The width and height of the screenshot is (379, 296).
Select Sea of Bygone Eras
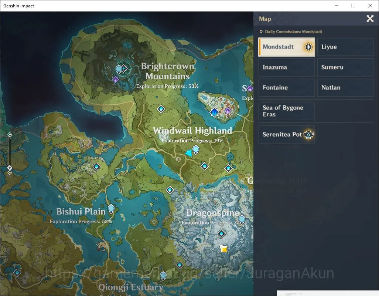click(286, 111)
